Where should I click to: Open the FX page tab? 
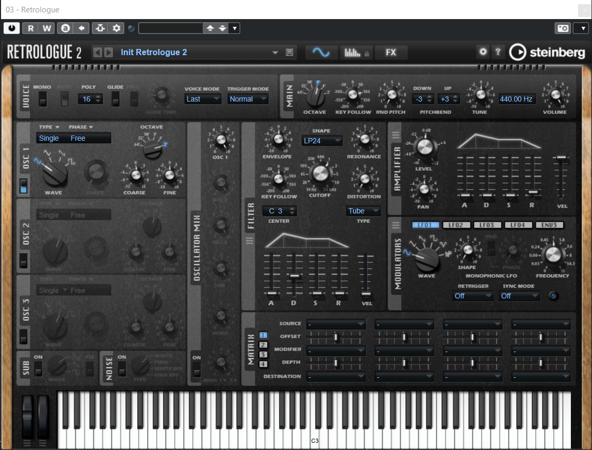(391, 53)
